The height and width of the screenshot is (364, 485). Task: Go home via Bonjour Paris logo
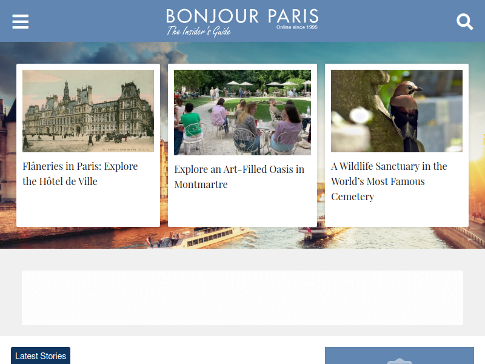[x=242, y=22]
